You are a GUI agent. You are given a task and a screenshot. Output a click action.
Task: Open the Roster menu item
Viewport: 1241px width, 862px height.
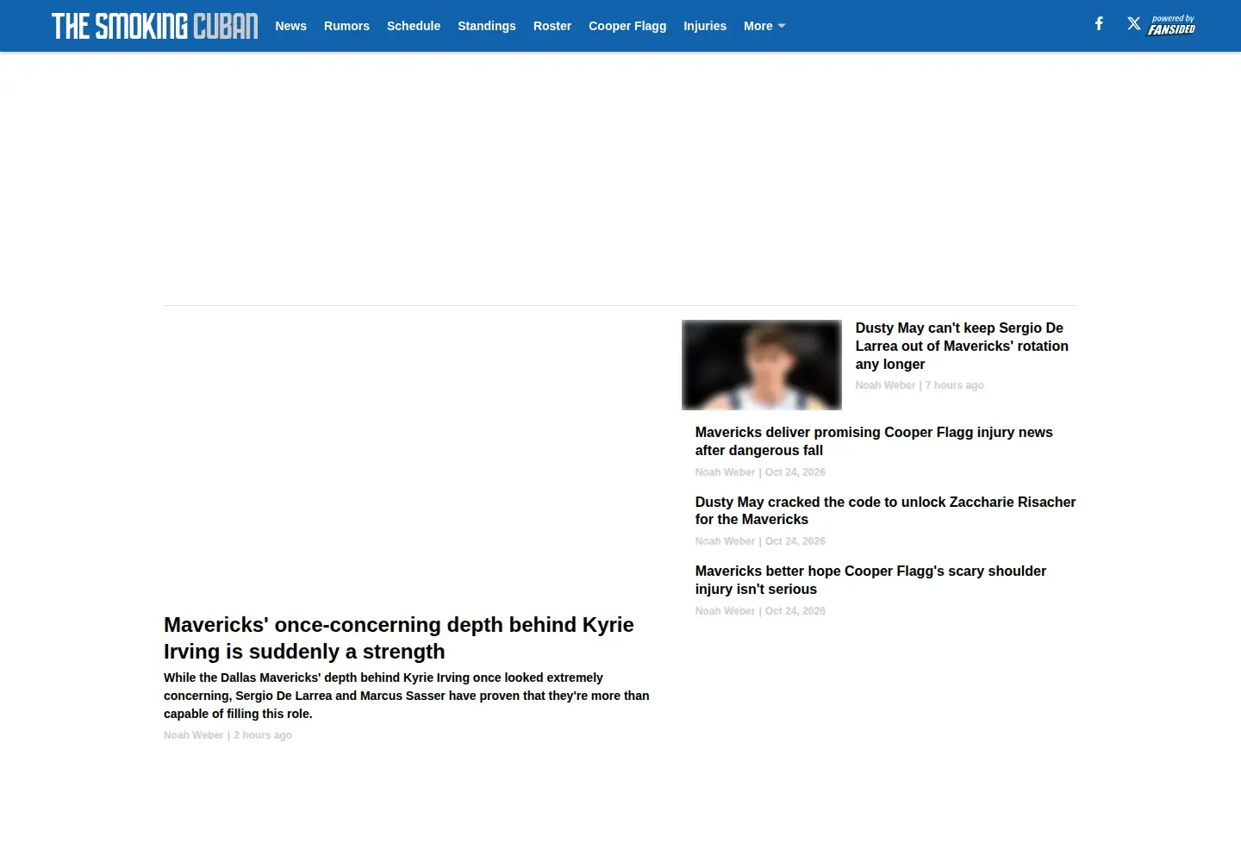[552, 26]
